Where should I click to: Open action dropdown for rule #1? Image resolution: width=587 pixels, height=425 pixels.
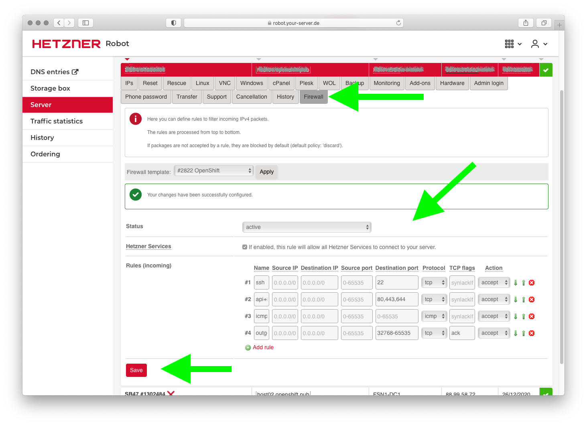point(494,283)
